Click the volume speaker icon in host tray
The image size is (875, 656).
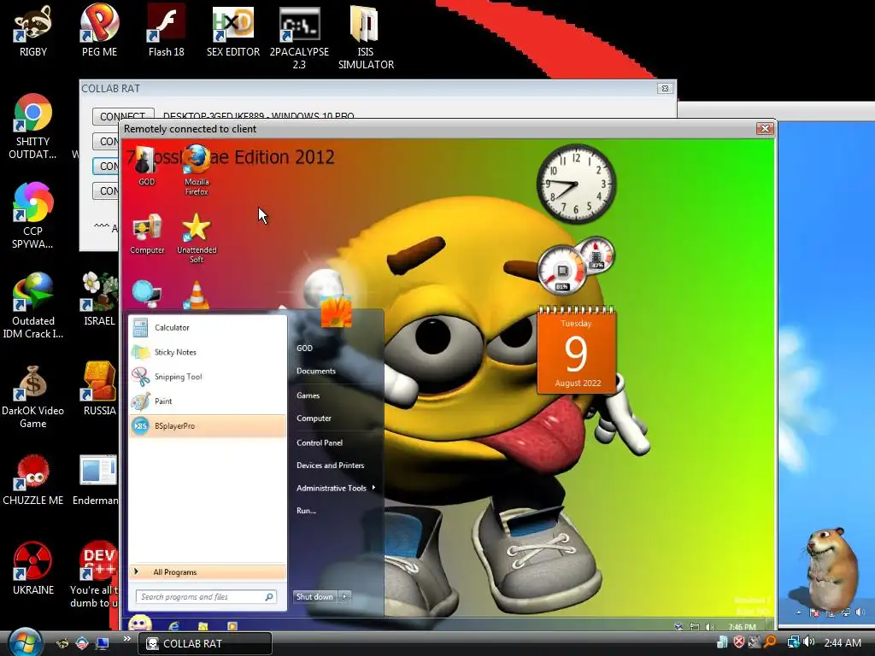coord(810,642)
